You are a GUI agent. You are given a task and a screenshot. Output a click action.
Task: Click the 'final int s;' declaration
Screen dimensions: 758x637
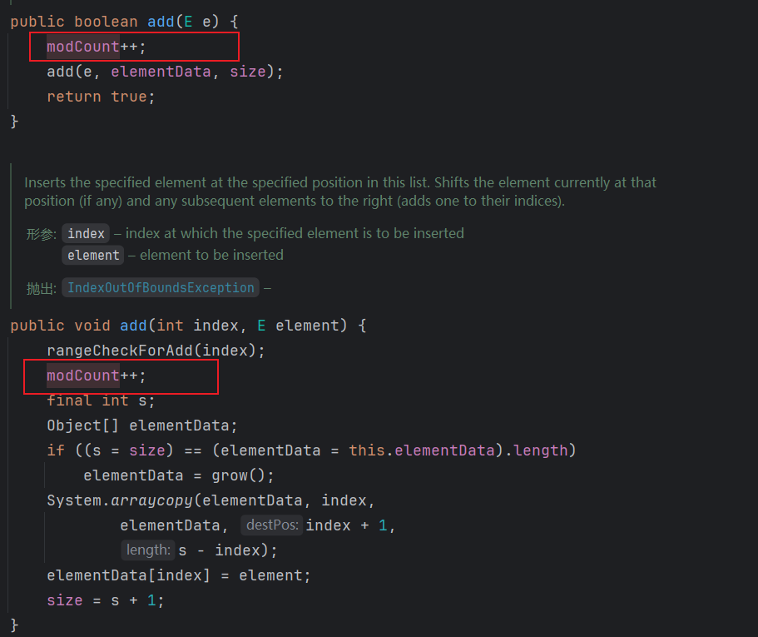click(101, 401)
